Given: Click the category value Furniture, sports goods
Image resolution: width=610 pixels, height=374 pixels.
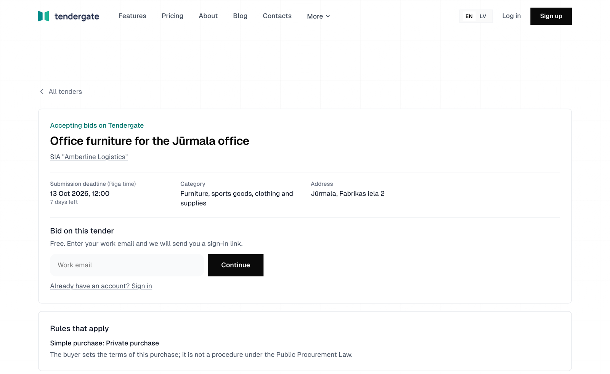Looking at the screenshot, I should (x=237, y=198).
